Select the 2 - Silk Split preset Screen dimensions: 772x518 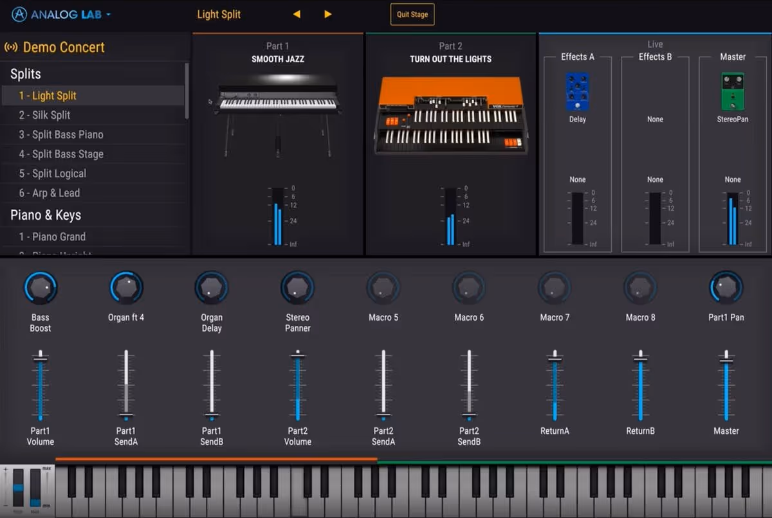93,115
